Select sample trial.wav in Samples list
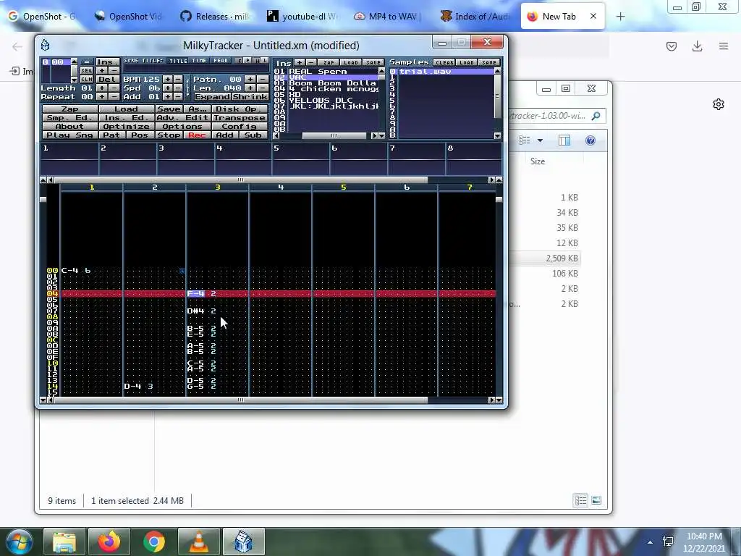 coord(441,72)
